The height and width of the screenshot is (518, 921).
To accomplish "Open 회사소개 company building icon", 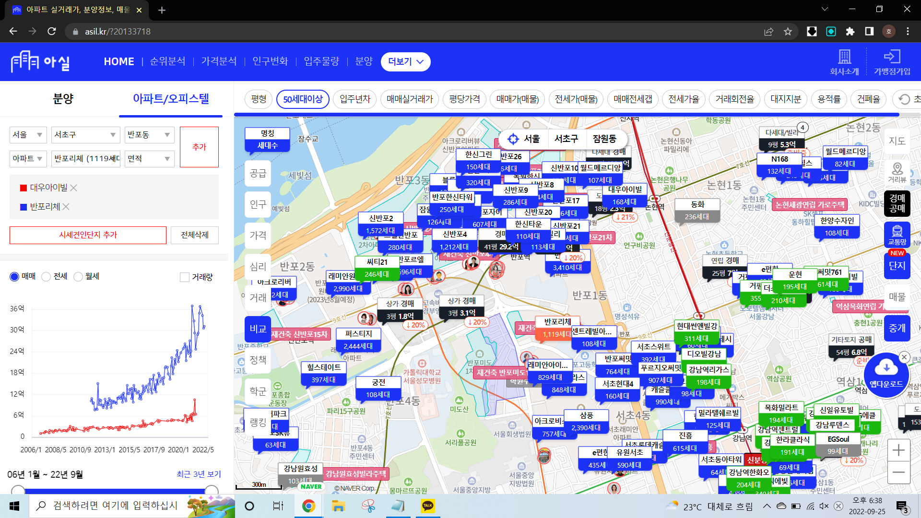I will (x=844, y=57).
